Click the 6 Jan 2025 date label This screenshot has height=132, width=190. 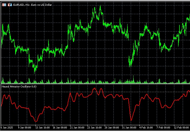7,127
